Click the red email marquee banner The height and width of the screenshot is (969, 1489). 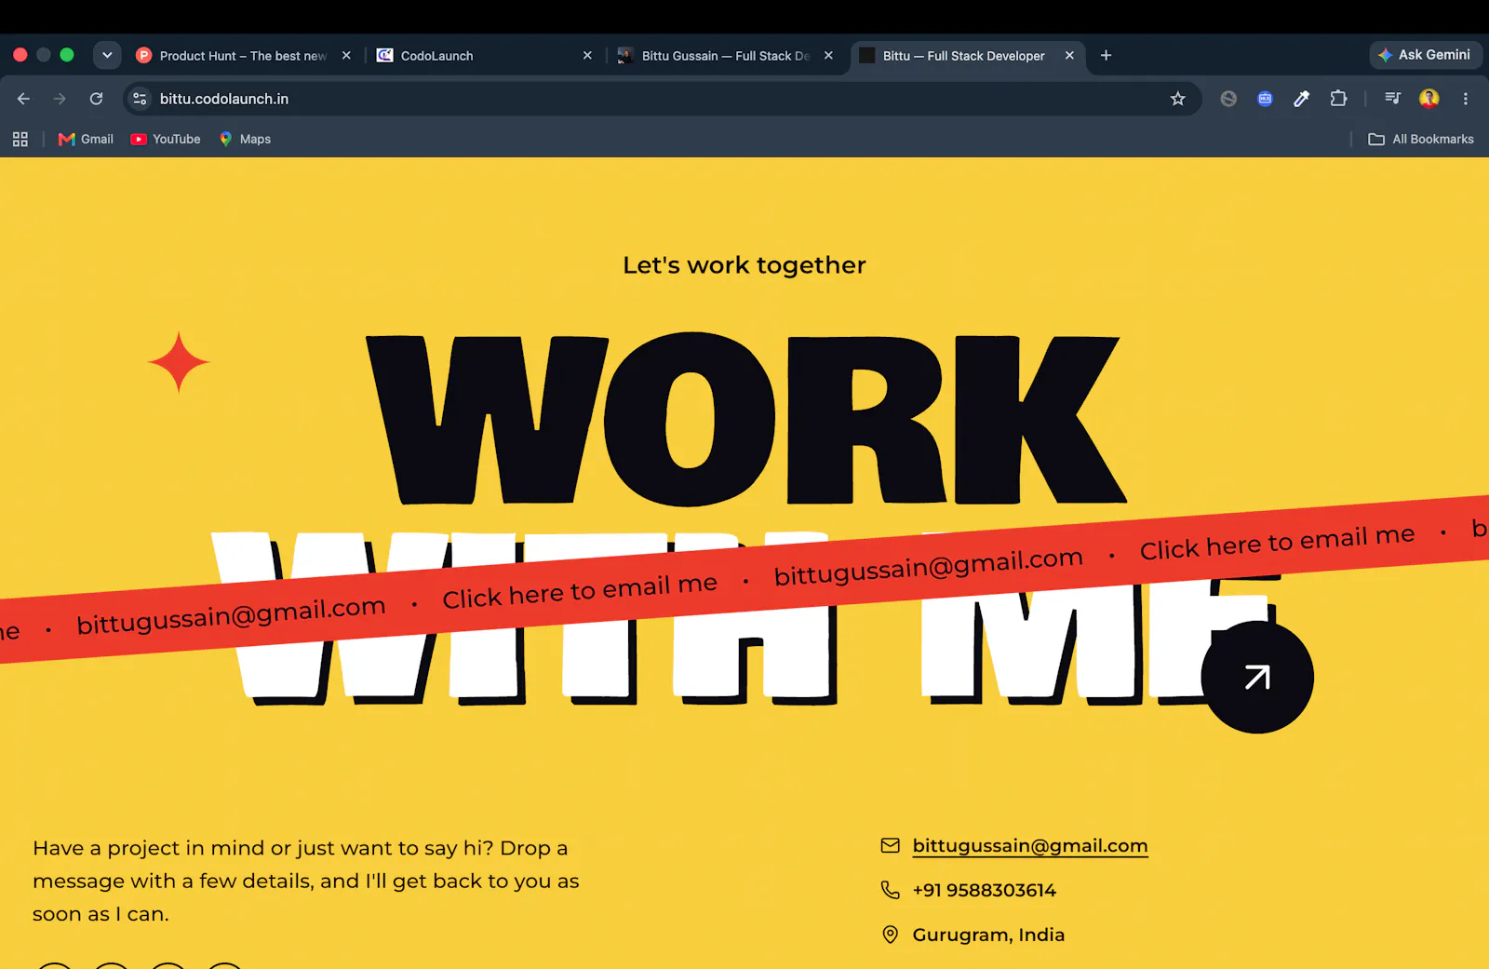tap(744, 578)
